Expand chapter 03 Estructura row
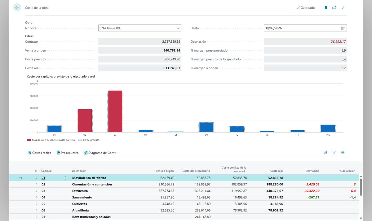The height and width of the screenshot is (221, 372). point(36,191)
